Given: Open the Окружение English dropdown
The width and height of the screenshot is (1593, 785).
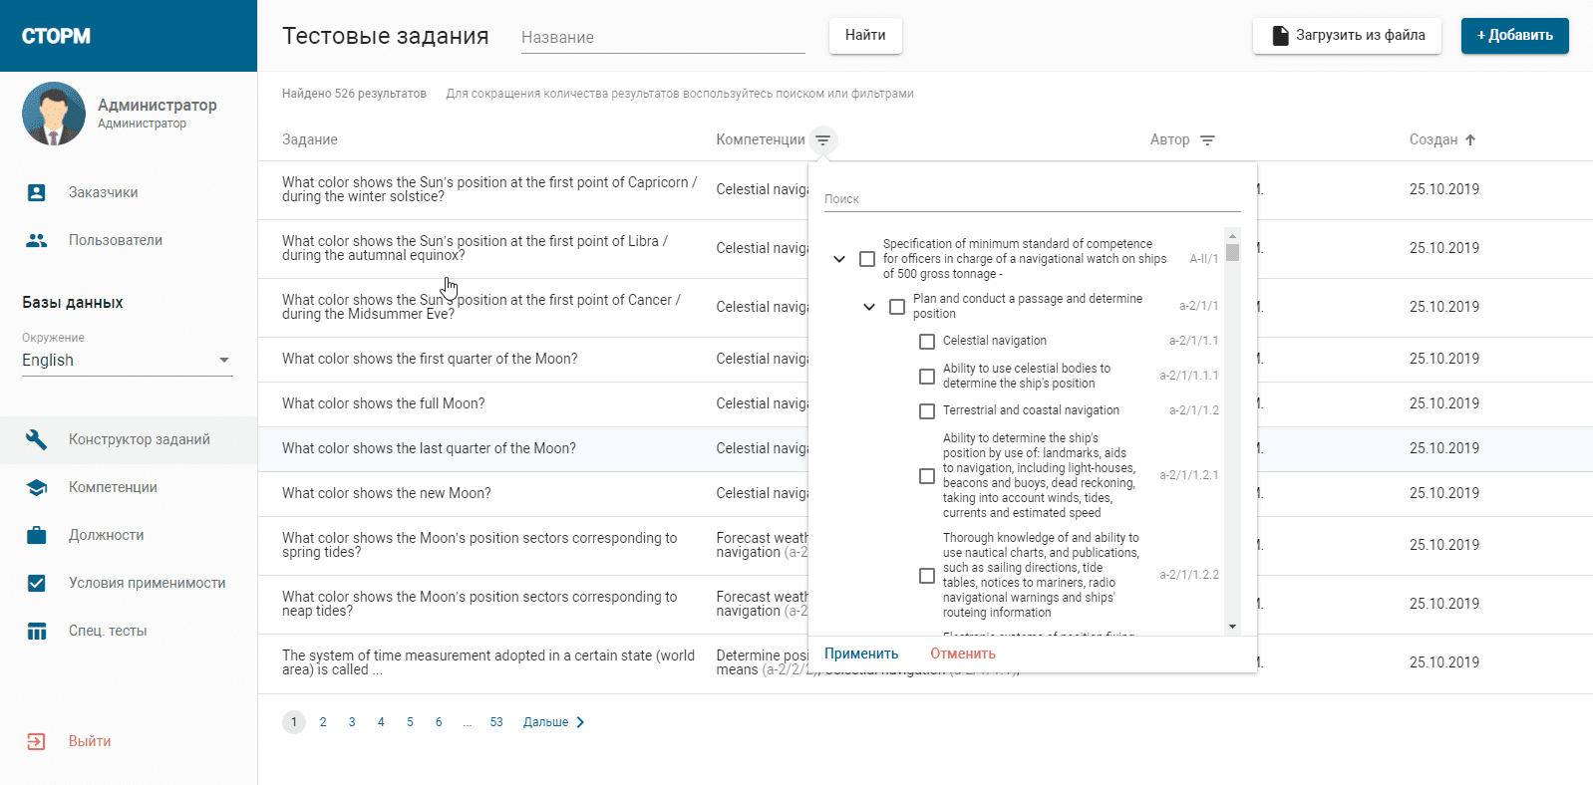Looking at the screenshot, I should pyautogui.click(x=127, y=361).
